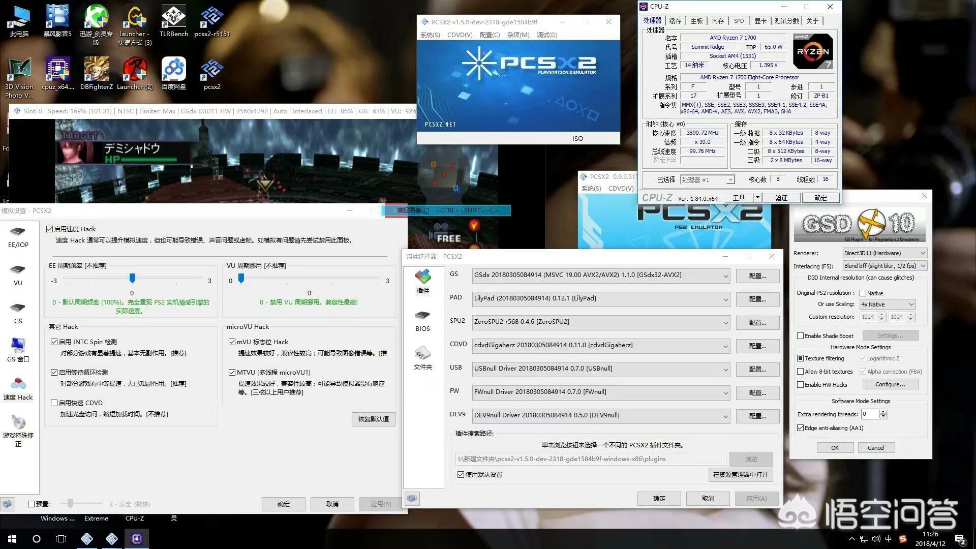976x549 pixels.
Task: Switch to the 缓存 tab in CPU-Z
Action: tap(675, 21)
